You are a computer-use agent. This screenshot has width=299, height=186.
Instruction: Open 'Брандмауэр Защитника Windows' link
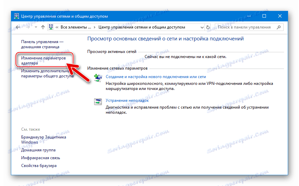pyautogui.click(x=44, y=139)
